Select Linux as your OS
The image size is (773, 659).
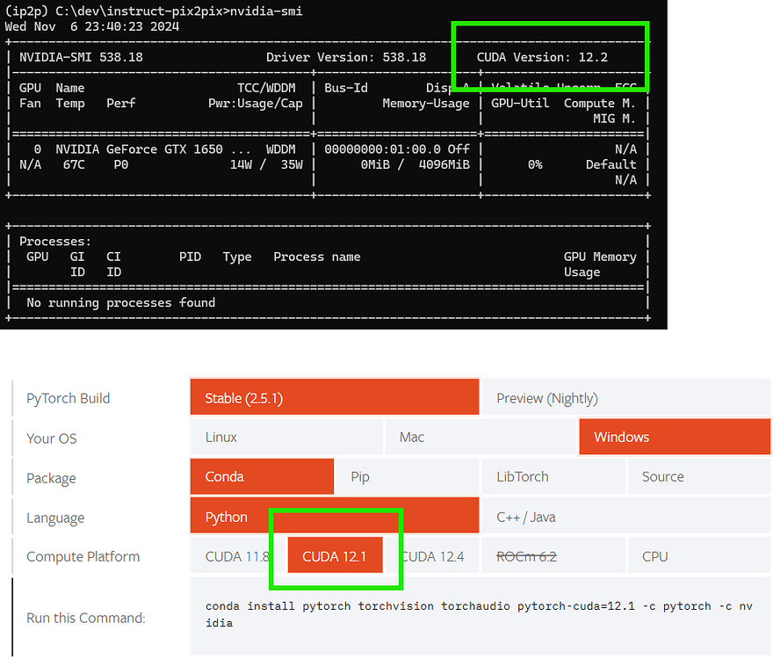point(286,437)
